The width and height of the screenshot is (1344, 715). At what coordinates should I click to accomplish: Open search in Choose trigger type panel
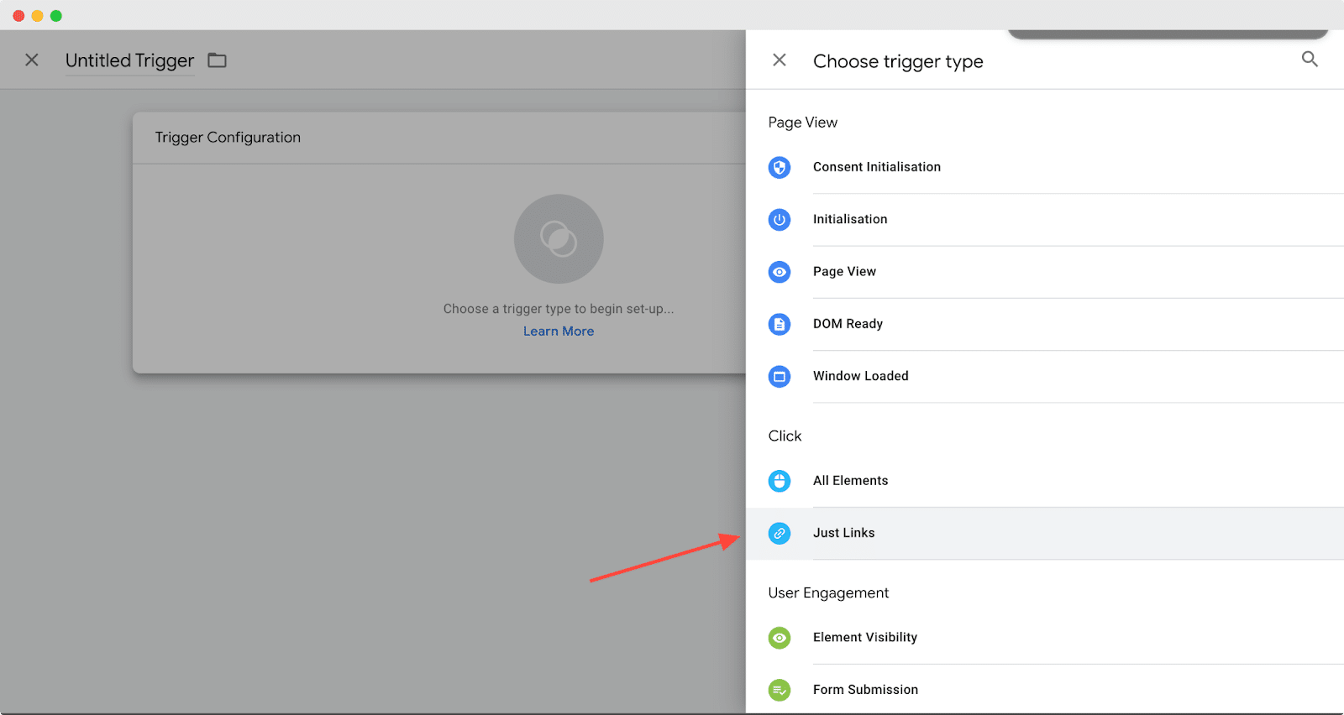click(x=1310, y=60)
